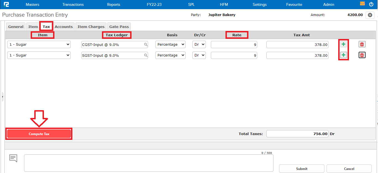Open the Item dropdown showing 1 - Sugar
Screen dimensions: 378x173
point(39,44)
